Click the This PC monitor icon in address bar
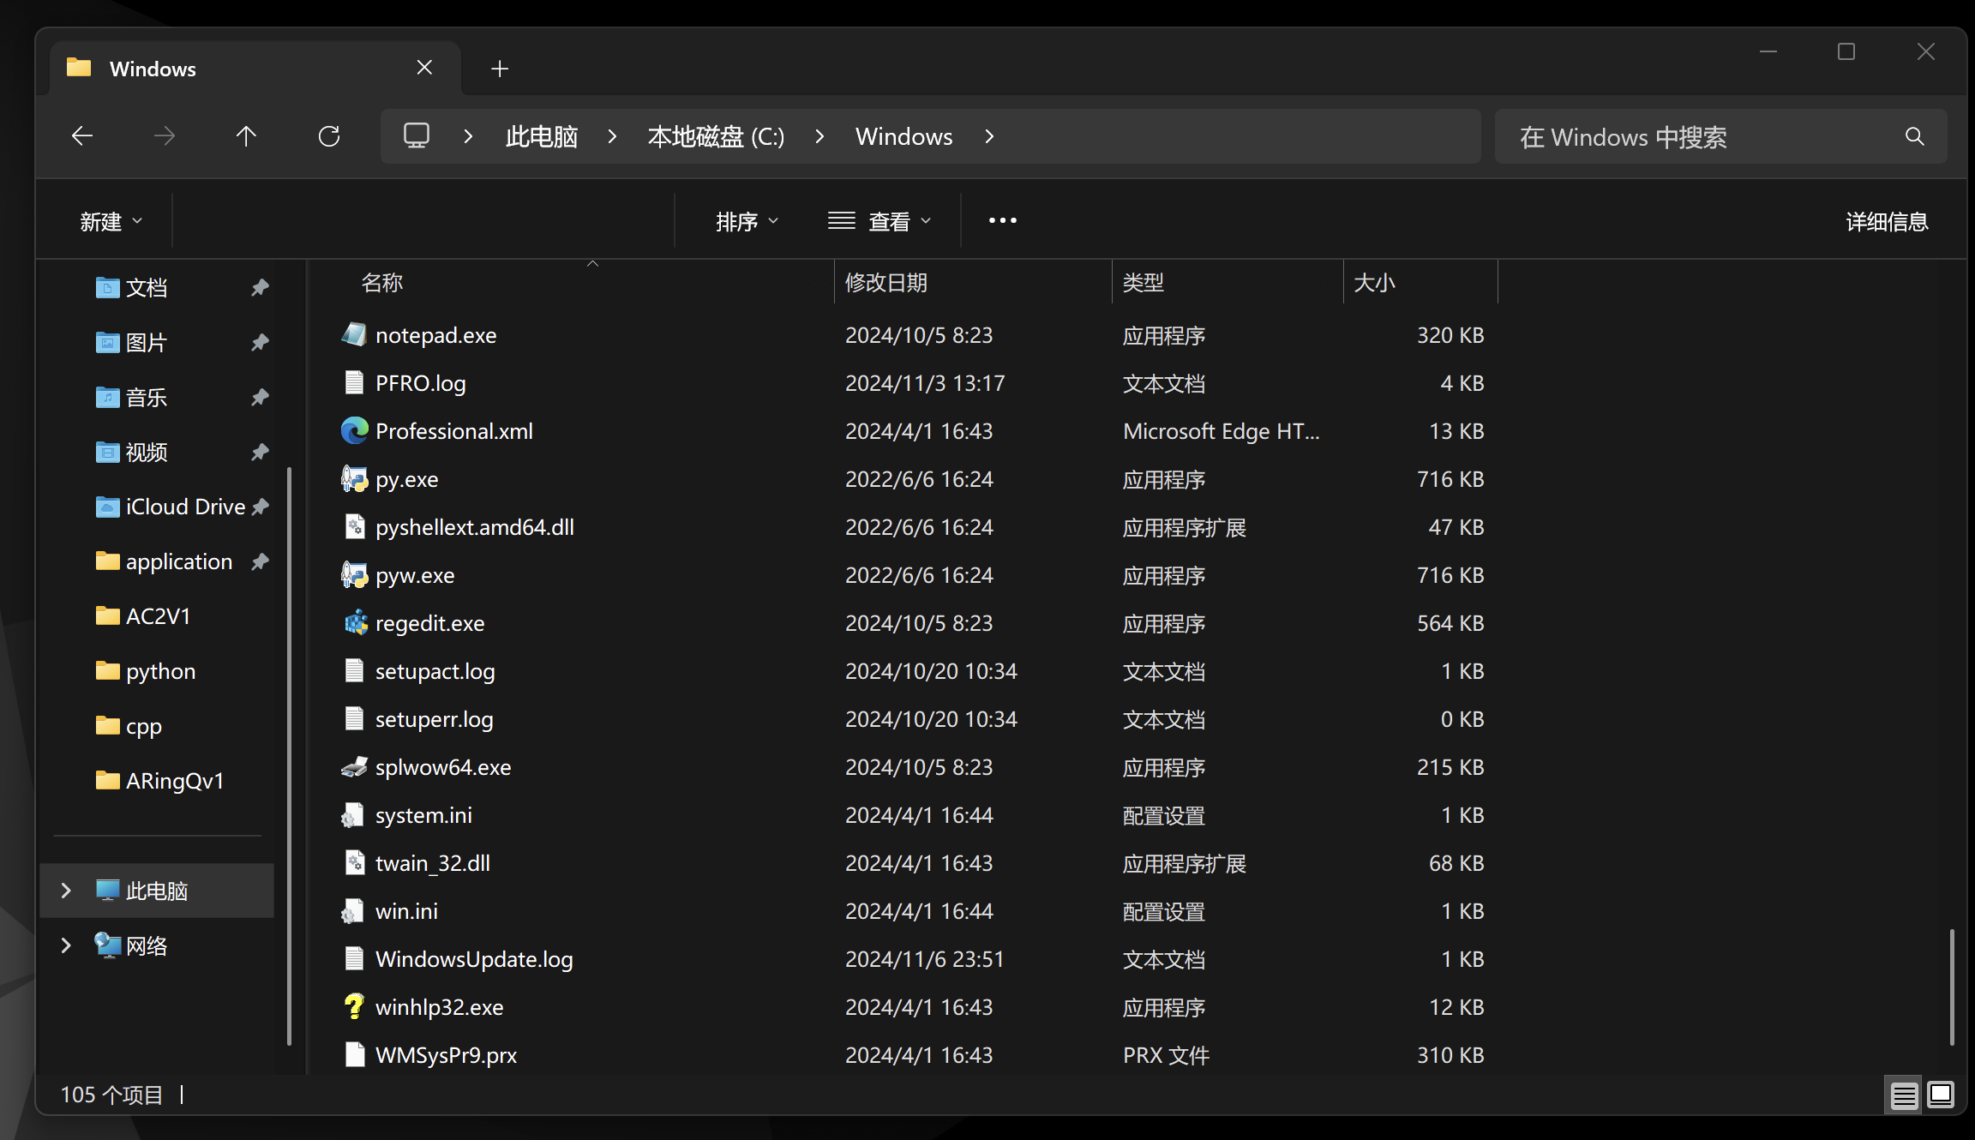Image resolution: width=1975 pixels, height=1140 pixels. point(417,136)
